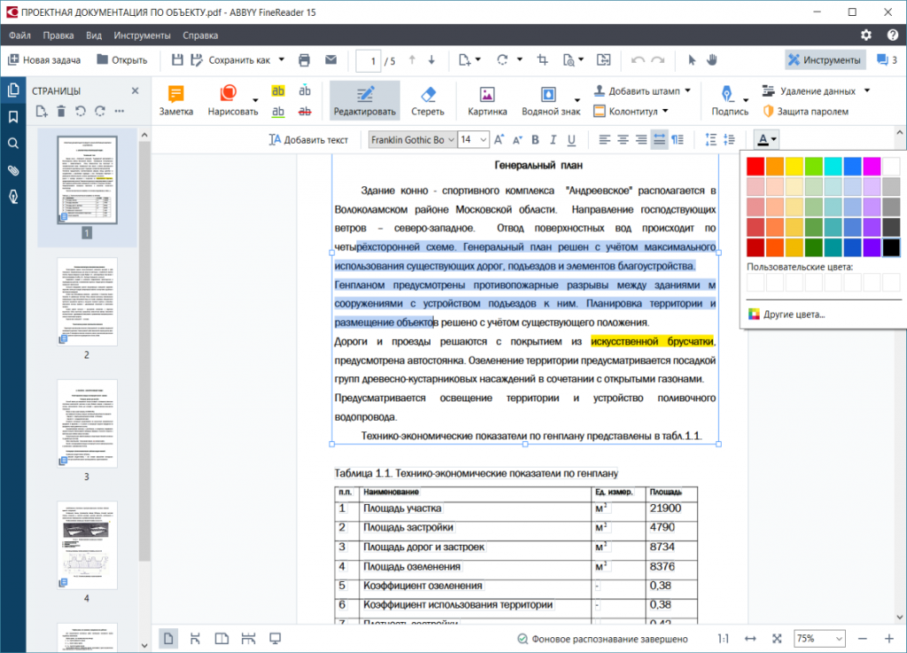
Task: Click the Search icon in the left sidebar
Action: pos(13,144)
